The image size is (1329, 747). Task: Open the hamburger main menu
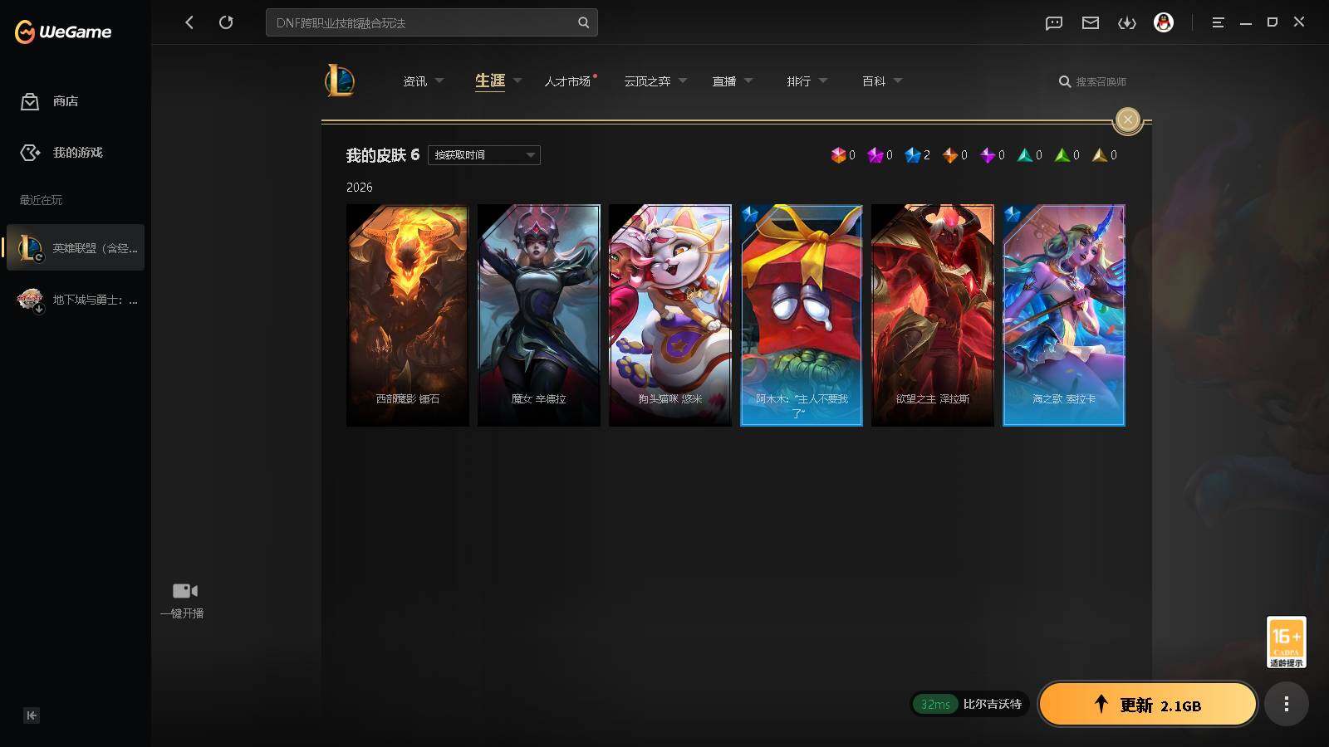coord(1218,23)
